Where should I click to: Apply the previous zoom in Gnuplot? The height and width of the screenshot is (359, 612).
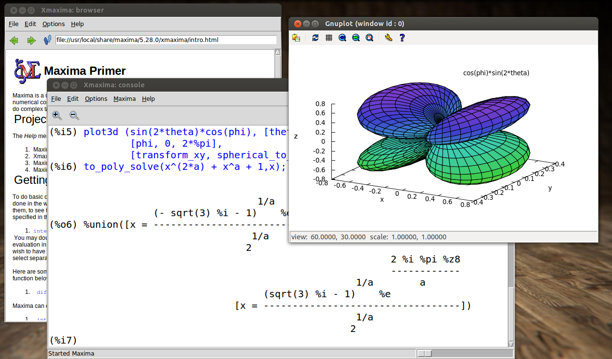point(342,38)
